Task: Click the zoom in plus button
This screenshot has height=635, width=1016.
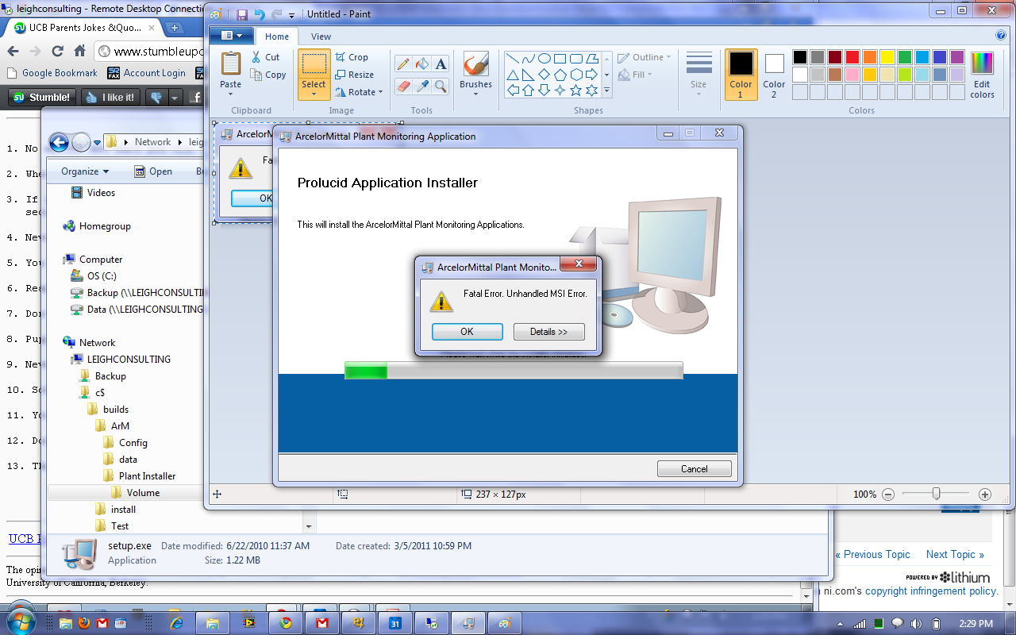Action: 985,494
